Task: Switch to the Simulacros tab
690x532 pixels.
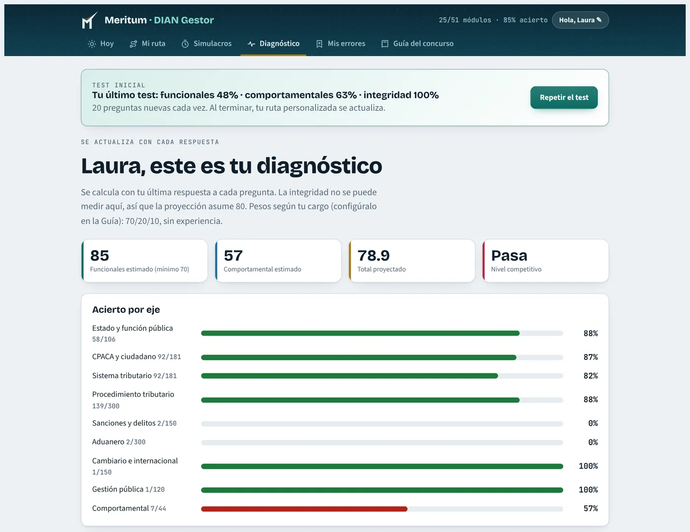Action: pyautogui.click(x=207, y=44)
